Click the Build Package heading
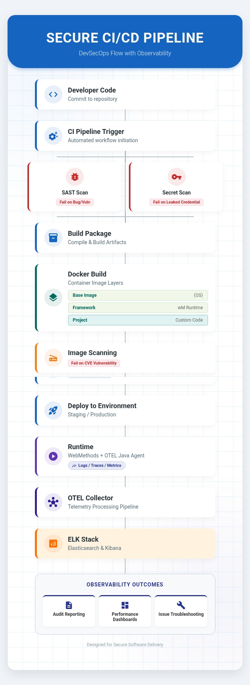This screenshot has height=685, width=250. point(89,234)
